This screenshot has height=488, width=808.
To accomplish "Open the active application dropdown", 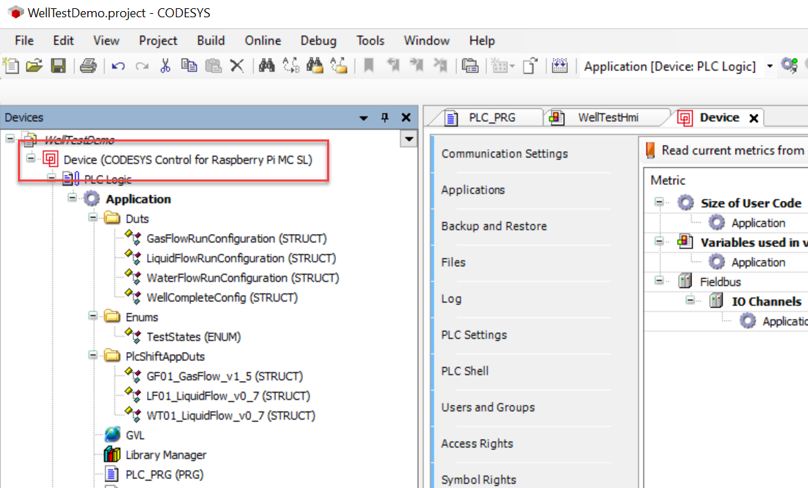I will pyautogui.click(x=770, y=66).
